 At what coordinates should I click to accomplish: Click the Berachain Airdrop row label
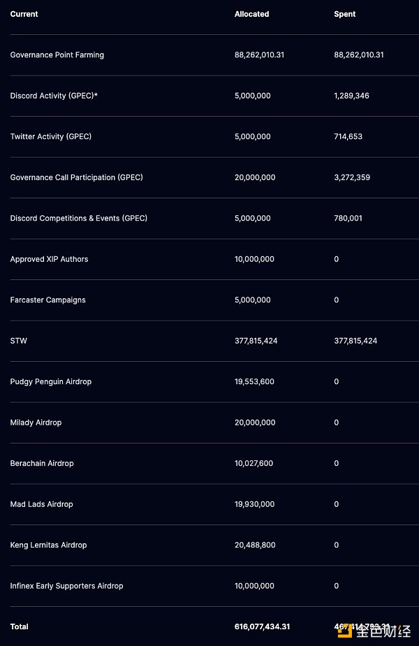[42, 464]
